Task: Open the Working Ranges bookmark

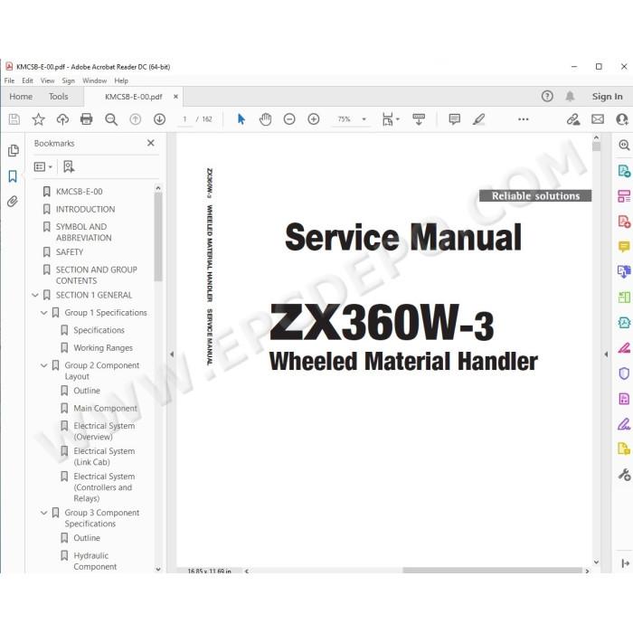Action: pyautogui.click(x=103, y=347)
